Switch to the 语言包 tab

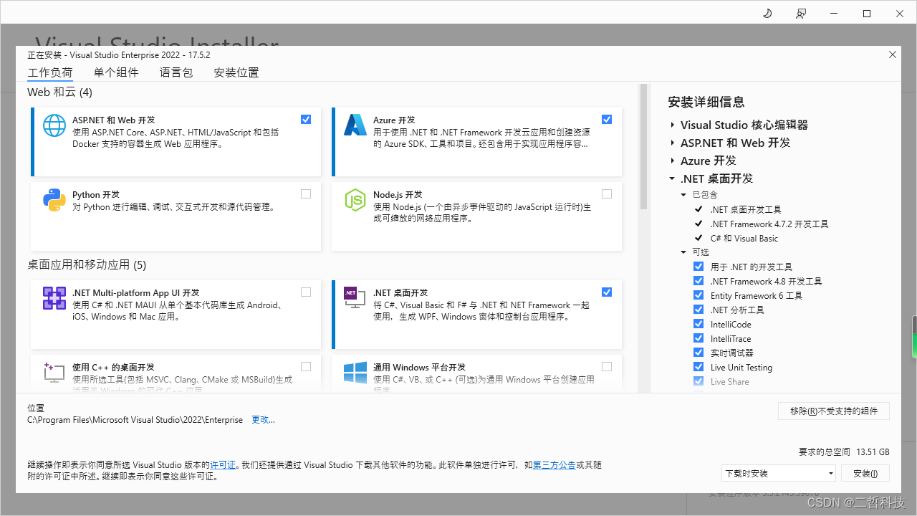176,72
